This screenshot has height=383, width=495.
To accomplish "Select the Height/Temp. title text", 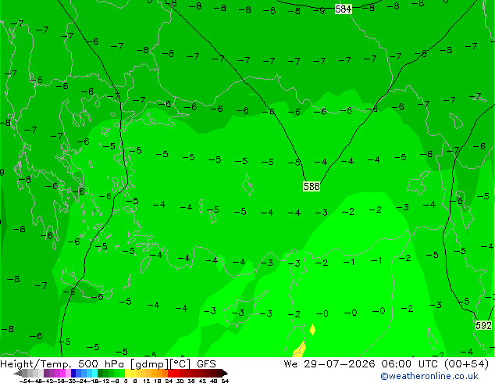I will [x=36, y=364].
